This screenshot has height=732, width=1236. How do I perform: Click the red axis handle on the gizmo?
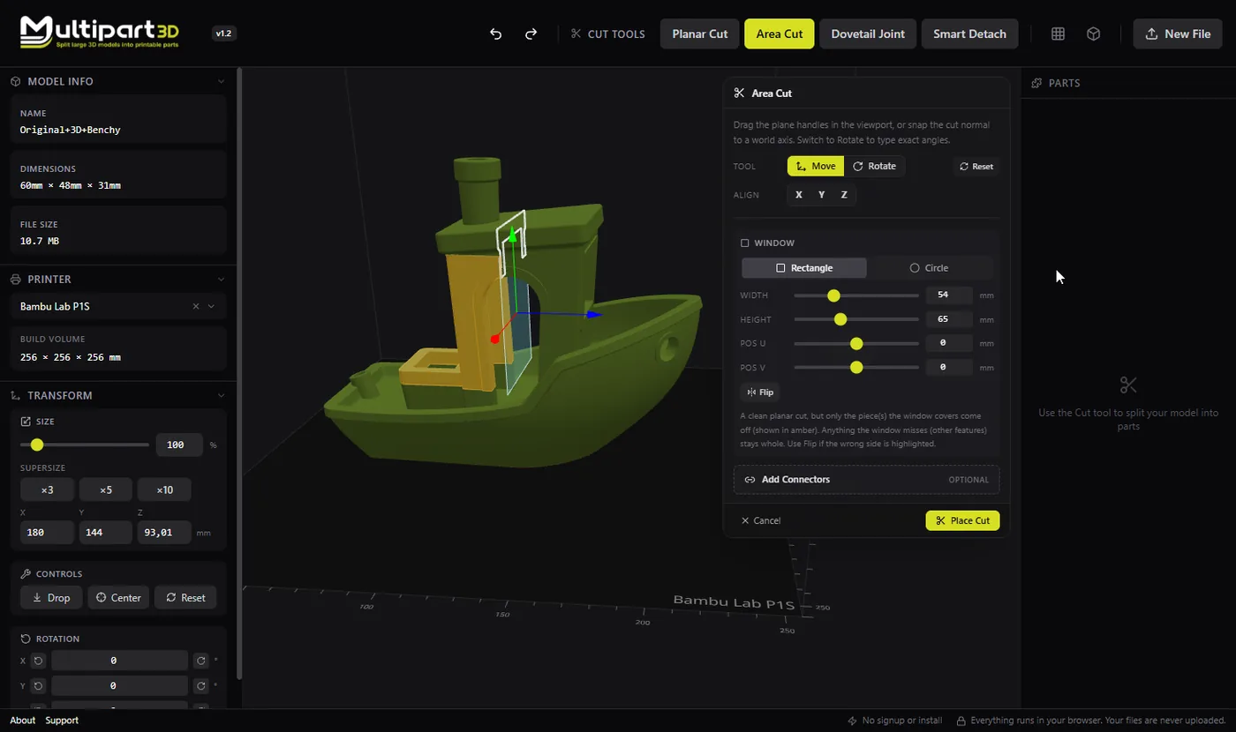(494, 339)
